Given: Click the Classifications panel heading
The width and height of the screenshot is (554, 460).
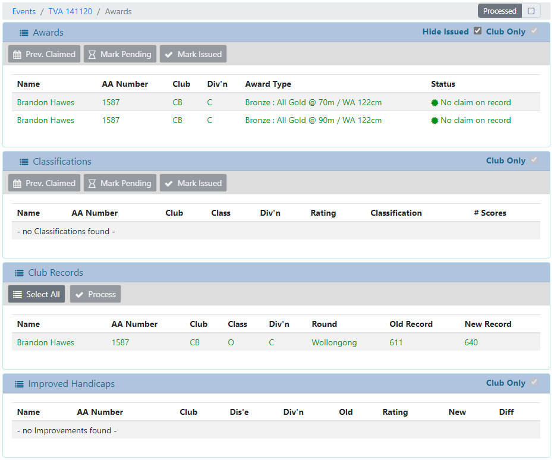Looking at the screenshot, I should (62, 162).
